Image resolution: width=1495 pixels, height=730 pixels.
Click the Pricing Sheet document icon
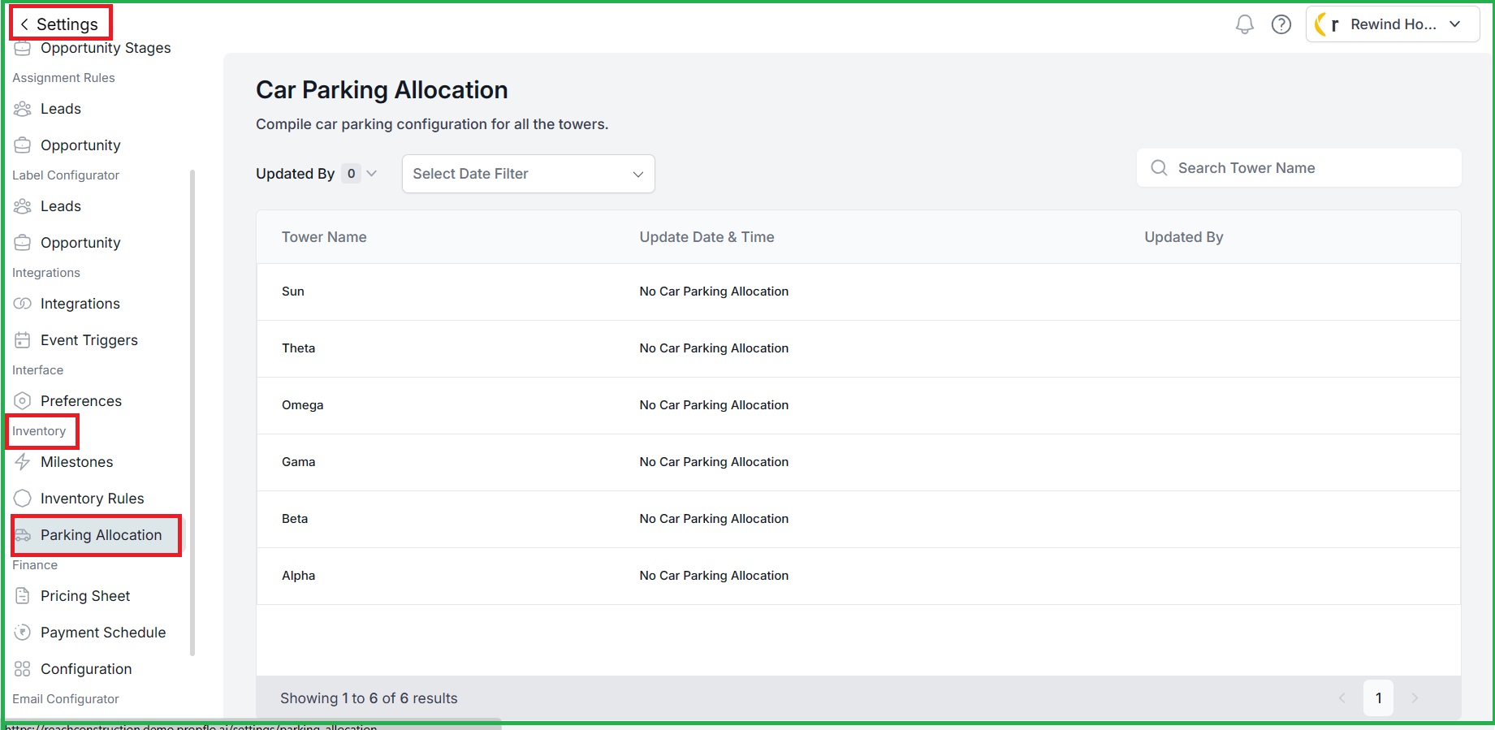click(x=23, y=596)
